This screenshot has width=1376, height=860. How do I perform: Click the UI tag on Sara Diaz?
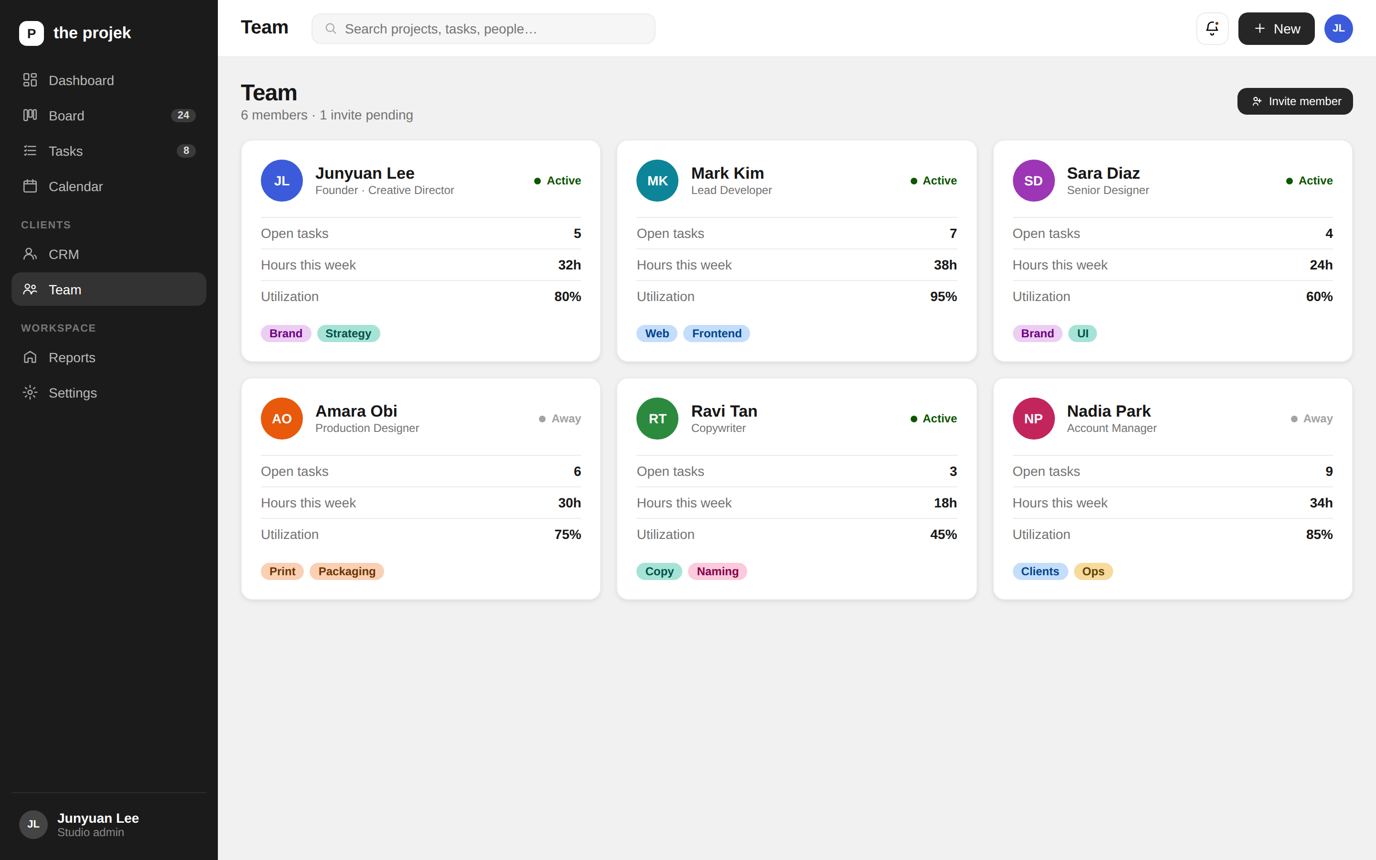[1083, 333]
